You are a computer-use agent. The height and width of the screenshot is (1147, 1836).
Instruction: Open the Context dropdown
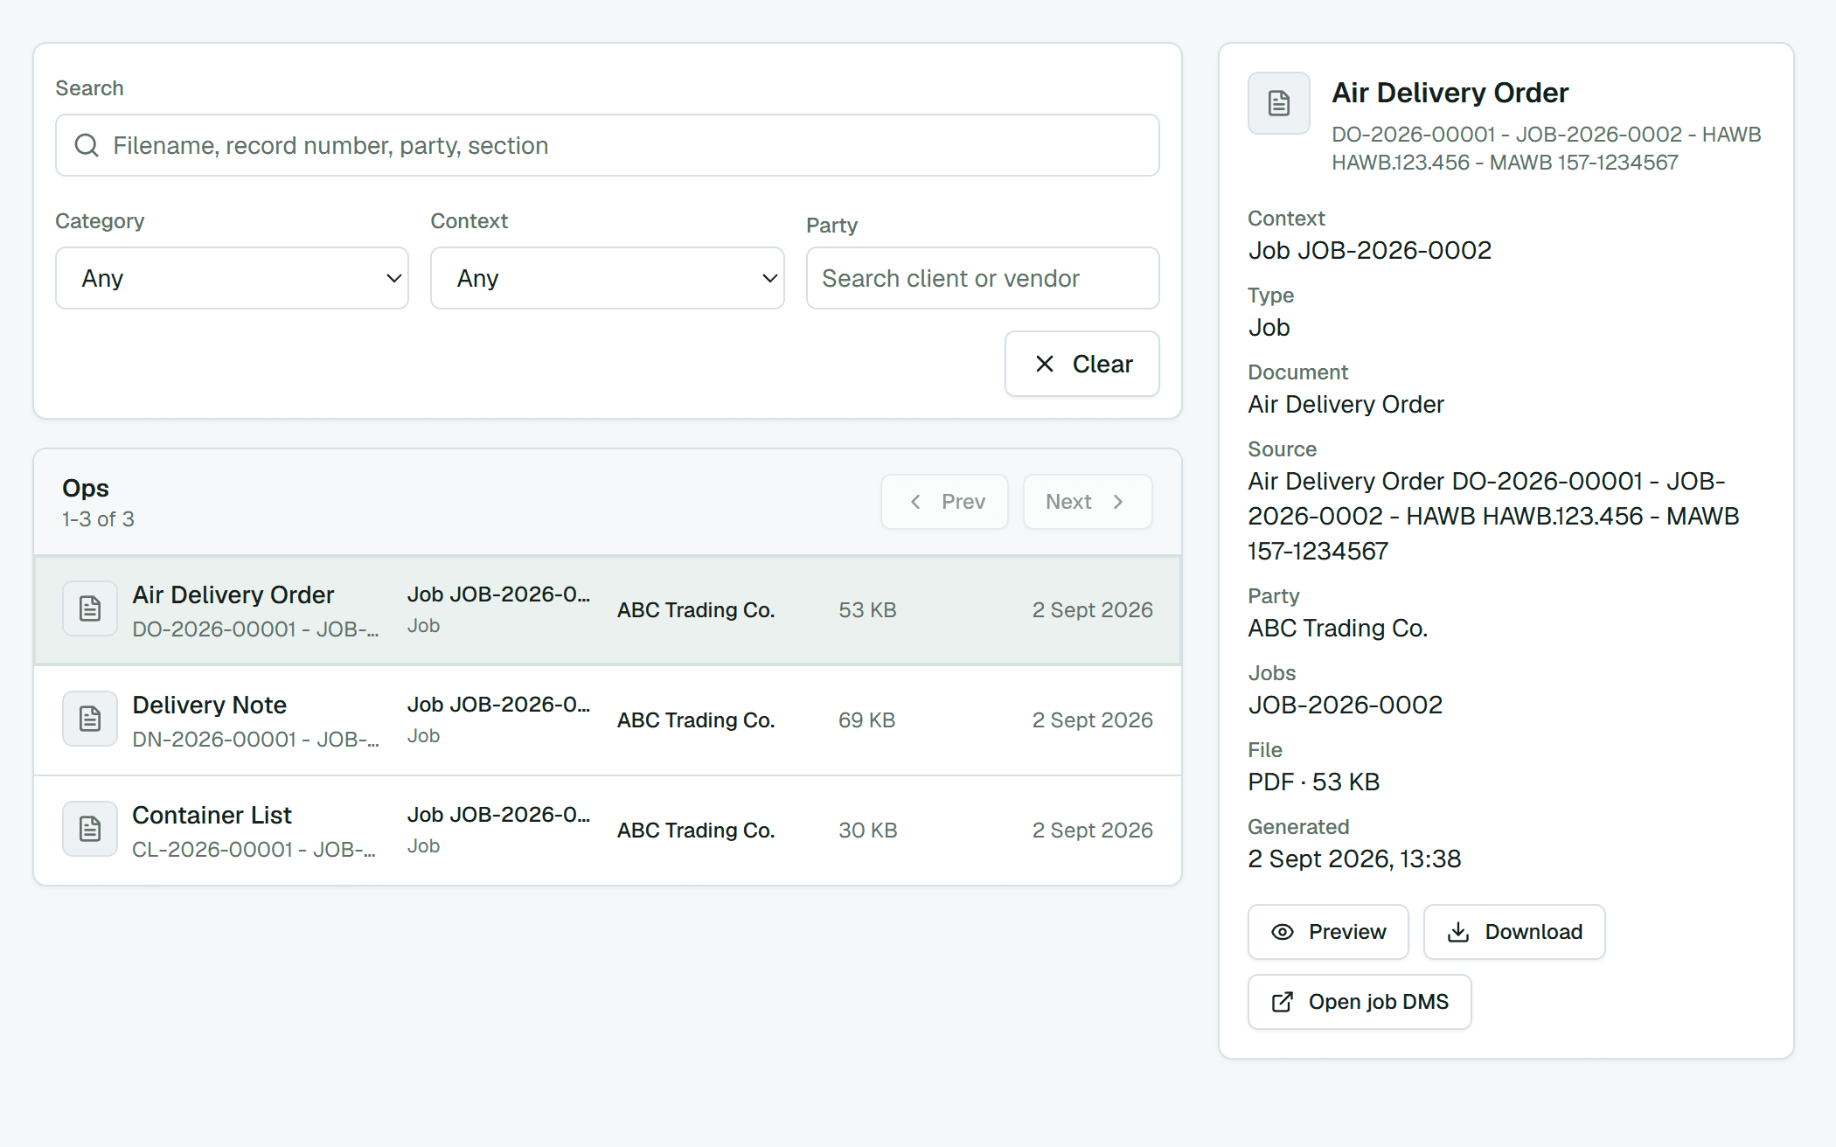608,278
